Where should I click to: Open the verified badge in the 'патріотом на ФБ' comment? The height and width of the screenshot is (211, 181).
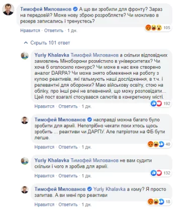(x=89, y=120)
